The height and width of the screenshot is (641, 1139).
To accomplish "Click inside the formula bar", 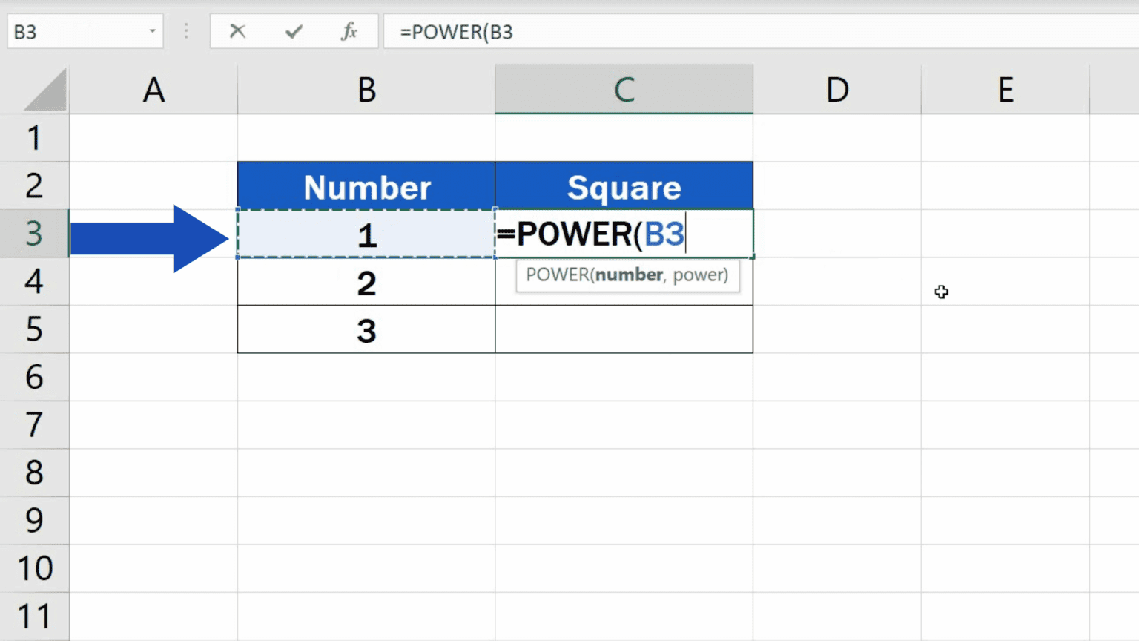I will pyautogui.click(x=593, y=31).
